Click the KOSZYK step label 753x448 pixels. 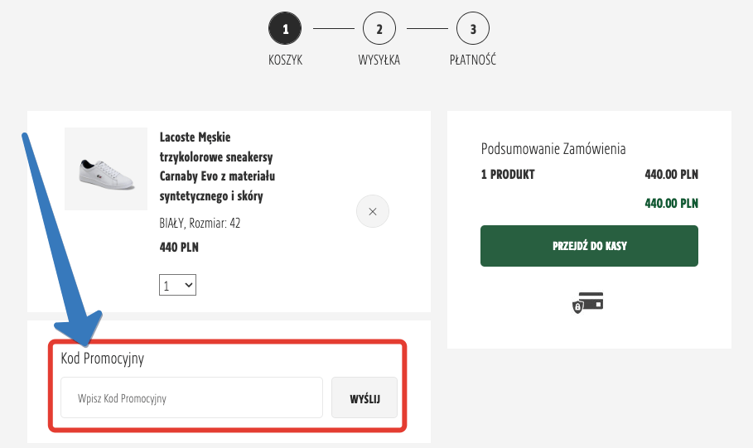[x=285, y=60]
